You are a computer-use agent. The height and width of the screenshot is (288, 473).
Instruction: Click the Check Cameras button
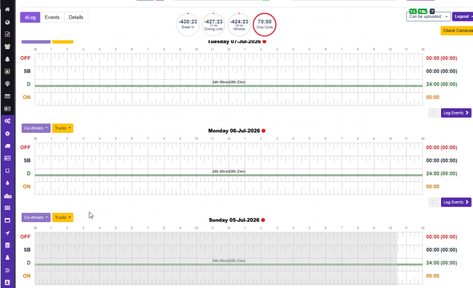457,30
